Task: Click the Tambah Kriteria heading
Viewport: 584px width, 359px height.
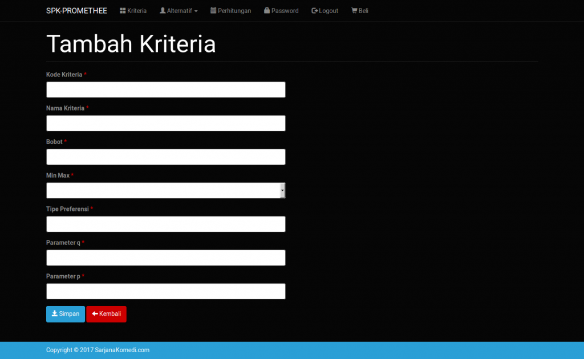Action: [131, 44]
